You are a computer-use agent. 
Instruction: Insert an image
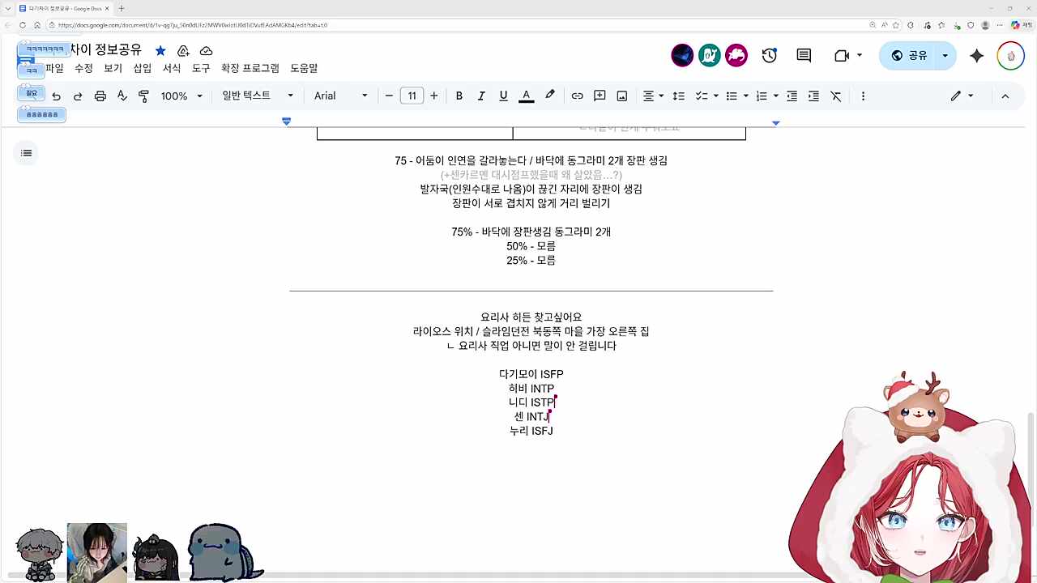[x=621, y=96]
